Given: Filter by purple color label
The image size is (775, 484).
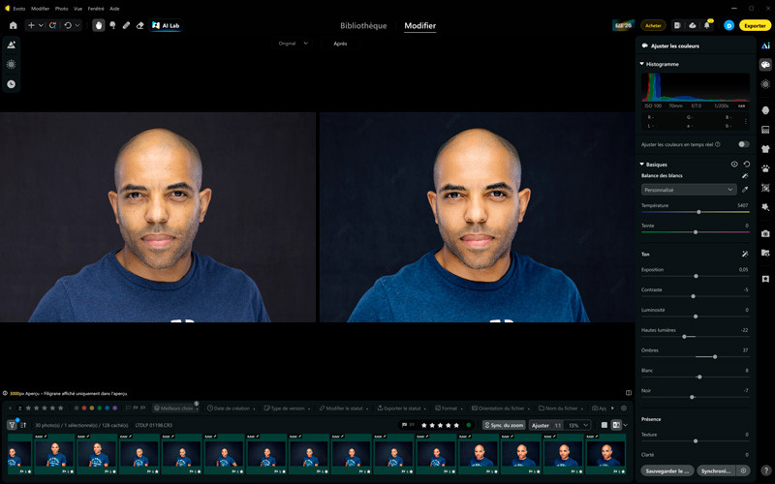Looking at the screenshot, I should (114, 408).
